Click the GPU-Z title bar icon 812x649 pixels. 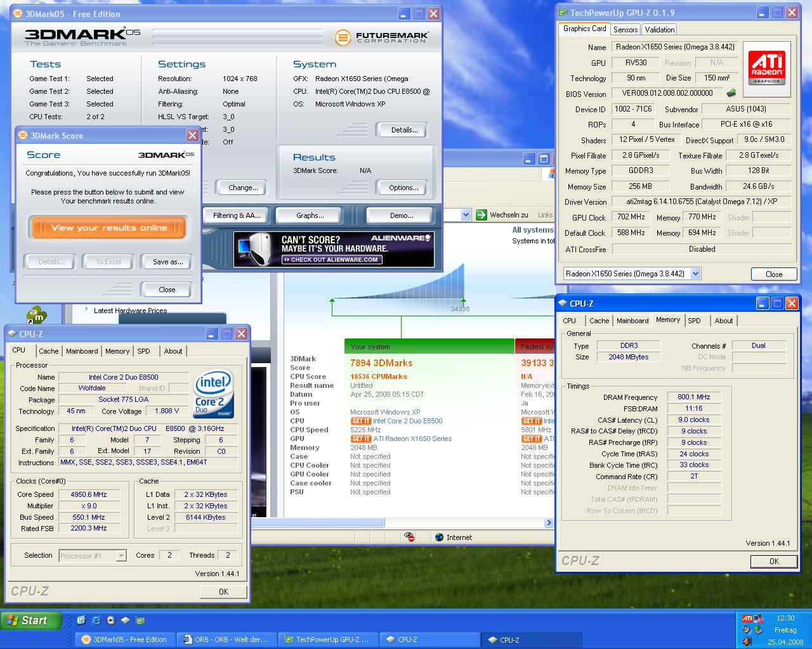tap(563, 12)
